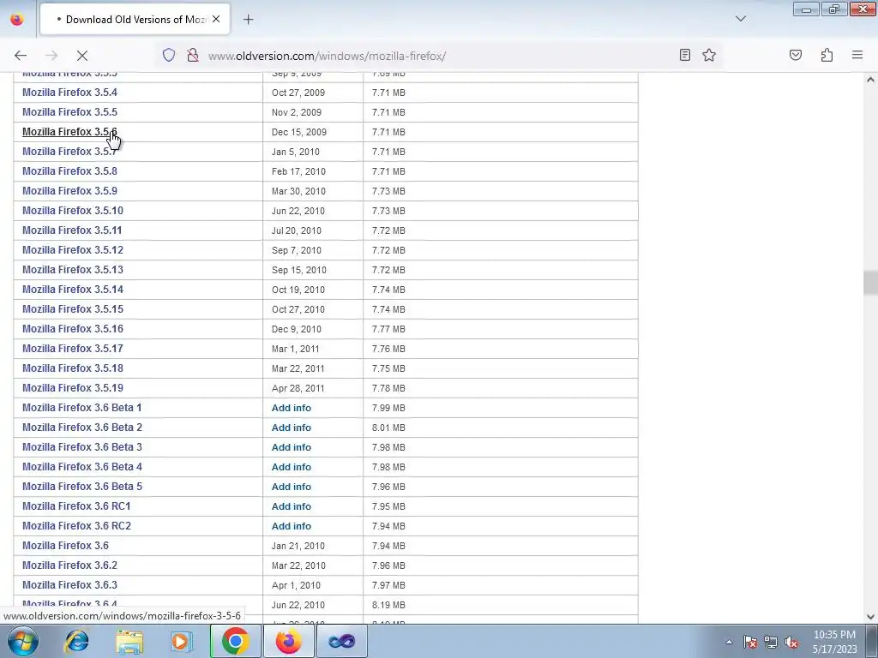Click the muted volume tray icon
Image resolution: width=878 pixels, height=658 pixels.
pyautogui.click(x=791, y=642)
